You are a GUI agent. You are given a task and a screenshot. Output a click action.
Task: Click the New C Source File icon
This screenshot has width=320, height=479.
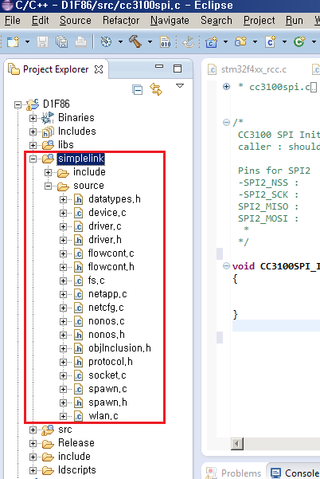(x=271, y=41)
